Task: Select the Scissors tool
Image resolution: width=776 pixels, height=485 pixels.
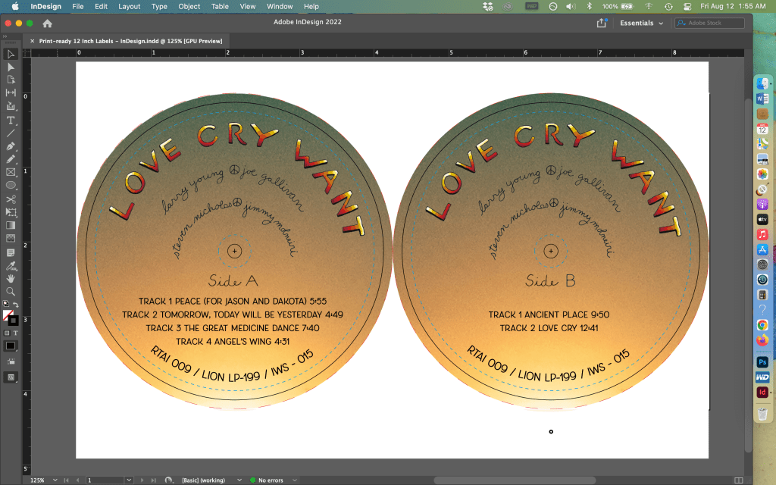Action: click(x=11, y=199)
